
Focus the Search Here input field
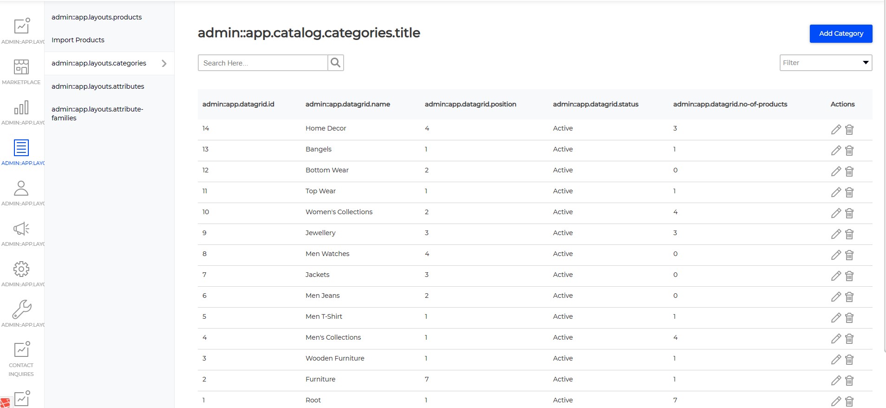pyautogui.click(x=263, y=63)
